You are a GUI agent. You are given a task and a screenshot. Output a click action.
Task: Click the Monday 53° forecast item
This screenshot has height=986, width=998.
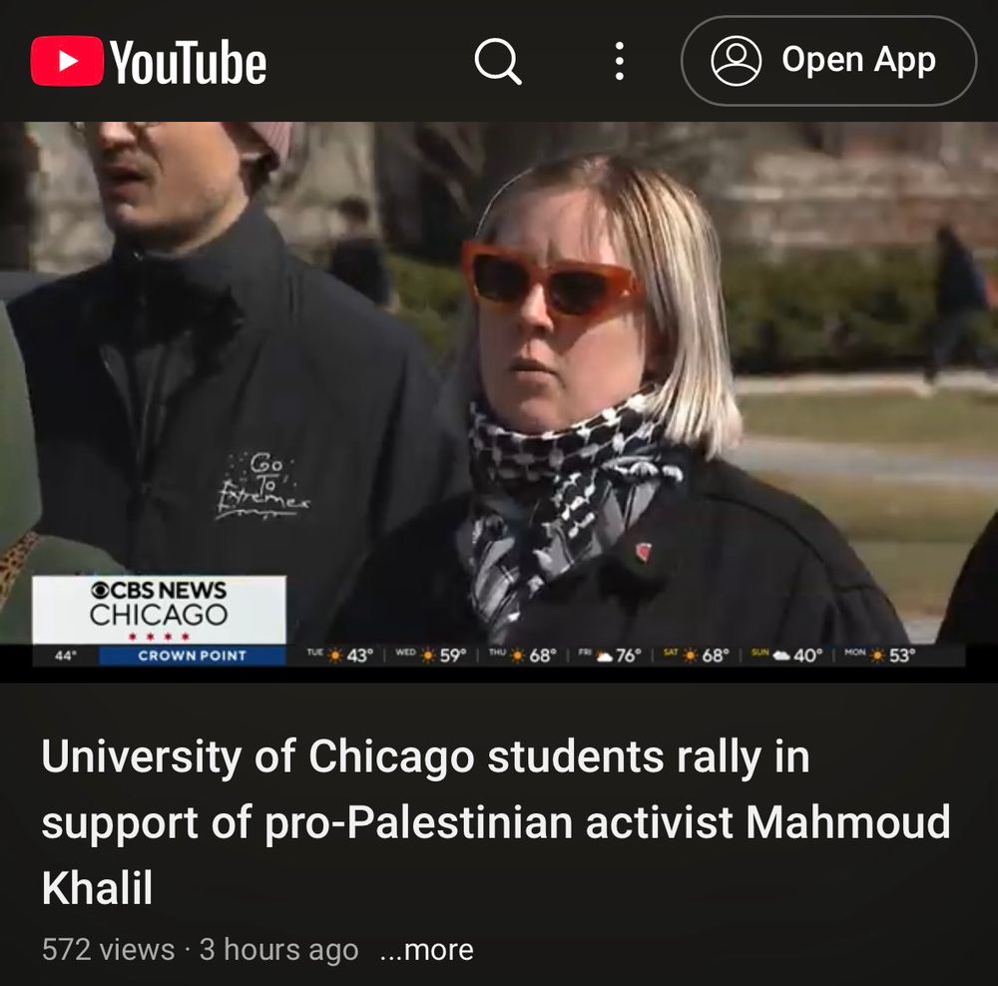879,655
